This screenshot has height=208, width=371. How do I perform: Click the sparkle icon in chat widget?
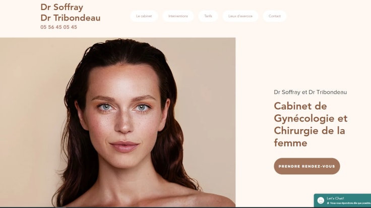tap(328, 203)
